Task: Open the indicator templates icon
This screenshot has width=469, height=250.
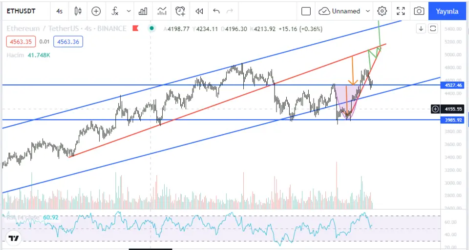Action: click(x=162, y=11)
